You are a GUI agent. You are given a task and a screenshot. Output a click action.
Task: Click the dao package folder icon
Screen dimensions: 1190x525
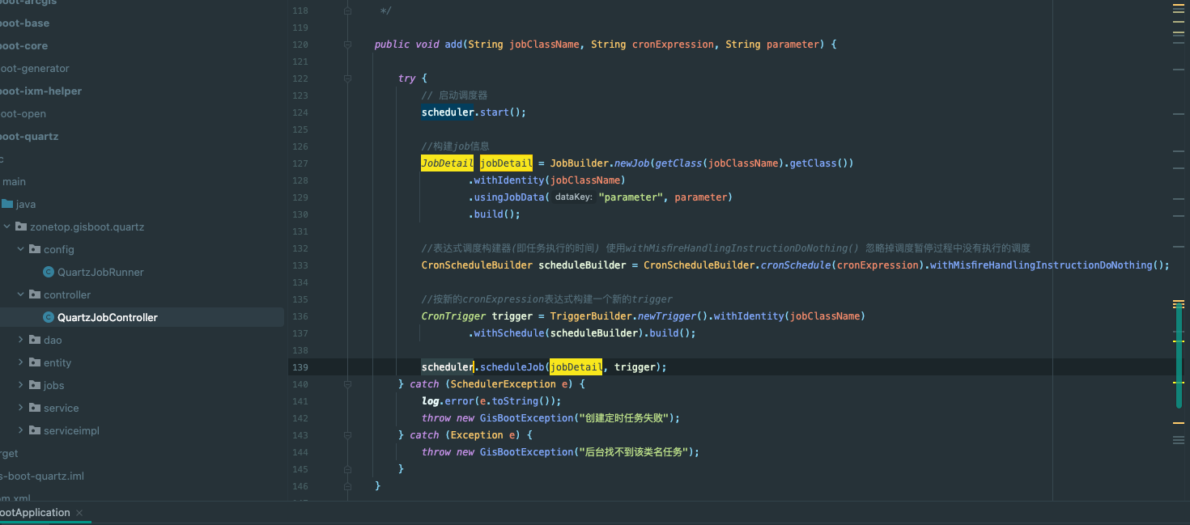point(35,341)
